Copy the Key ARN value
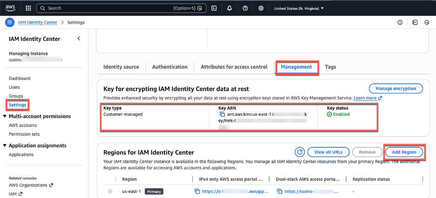The image size is (436, 198). (222, 114)
